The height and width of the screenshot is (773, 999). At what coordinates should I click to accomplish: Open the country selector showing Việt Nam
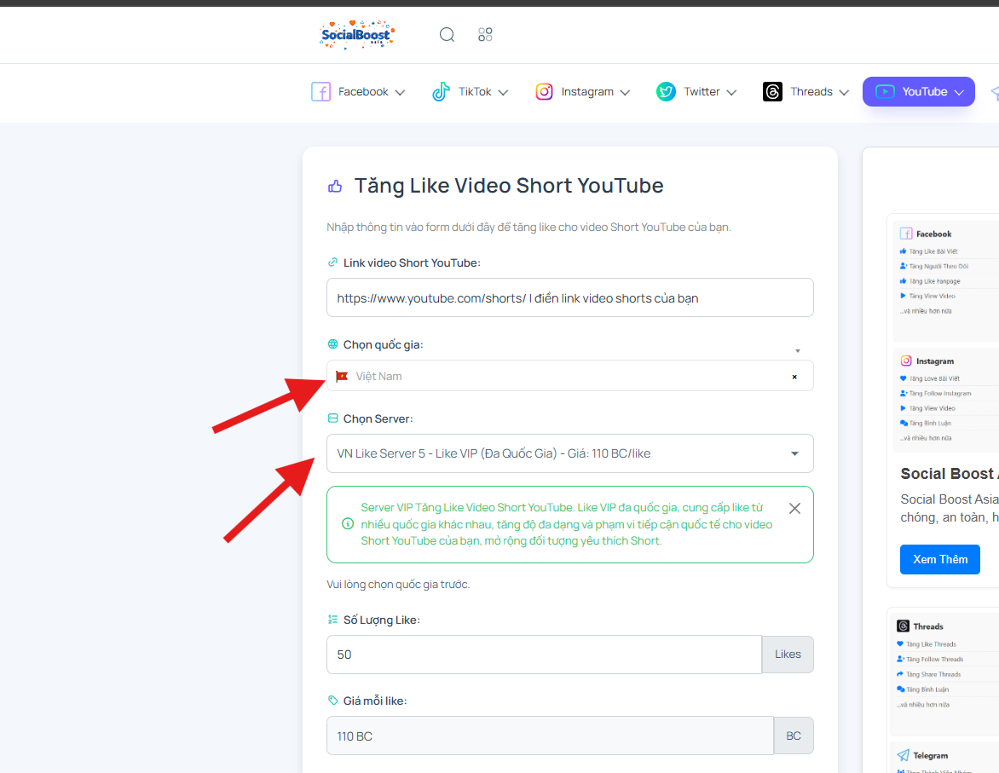tap(569, 375)
